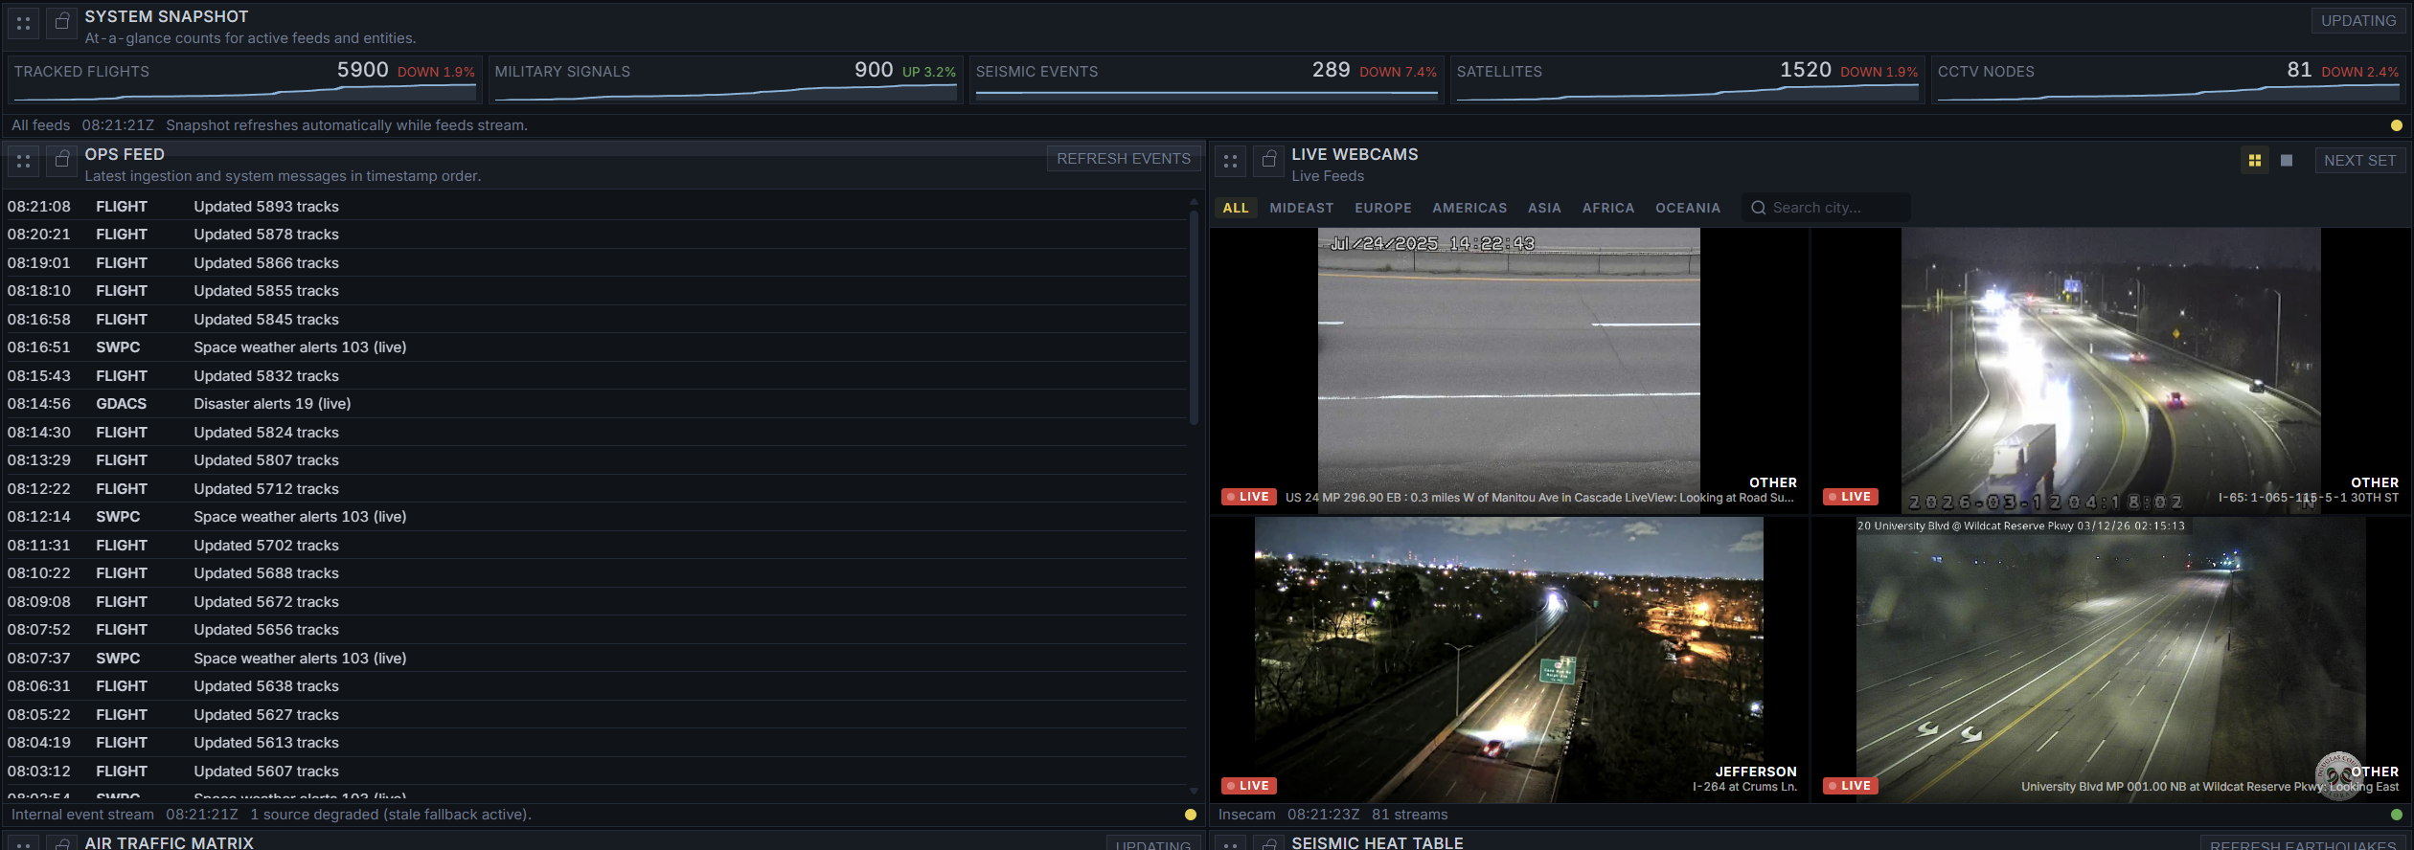The width and height of the screenshot is (2414, 850).
Task: Click LIVE badge on I-264 Jefferson webcam
Action: click(1248, 786)
